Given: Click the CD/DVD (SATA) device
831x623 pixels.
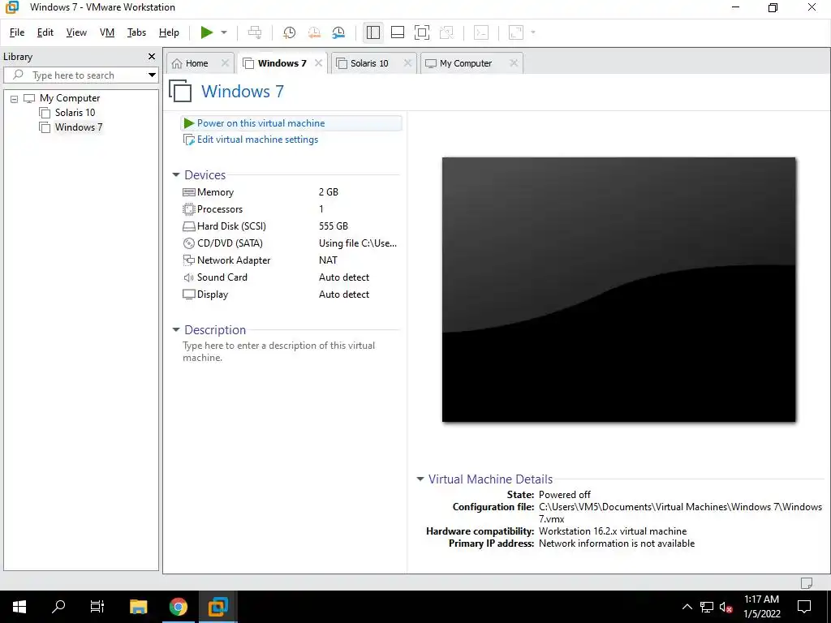Looking at the screenshot, I should [230, 243].
